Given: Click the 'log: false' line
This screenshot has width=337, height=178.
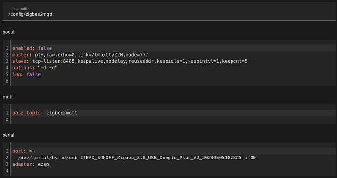Looking at the screenshot, I should (x=174, y=75).
